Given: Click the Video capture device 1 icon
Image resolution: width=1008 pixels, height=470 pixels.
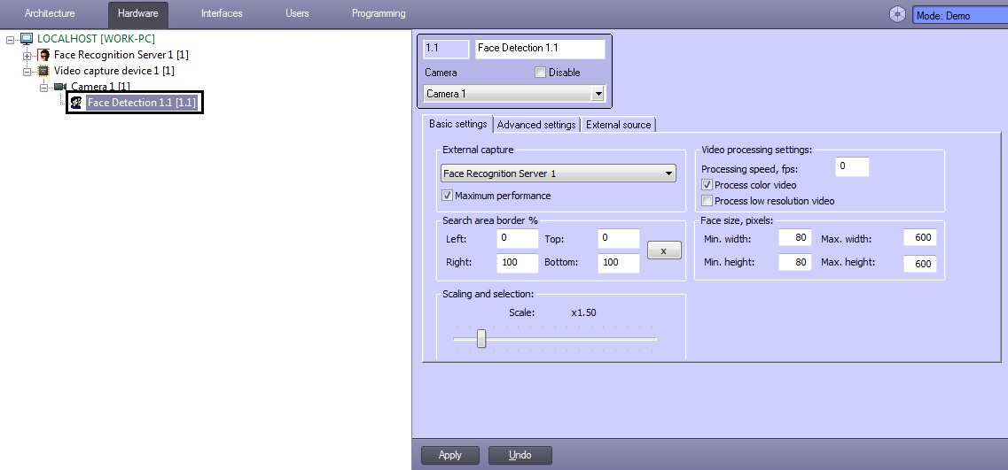Looking at the screenshot, I should (x=43, y=71).
